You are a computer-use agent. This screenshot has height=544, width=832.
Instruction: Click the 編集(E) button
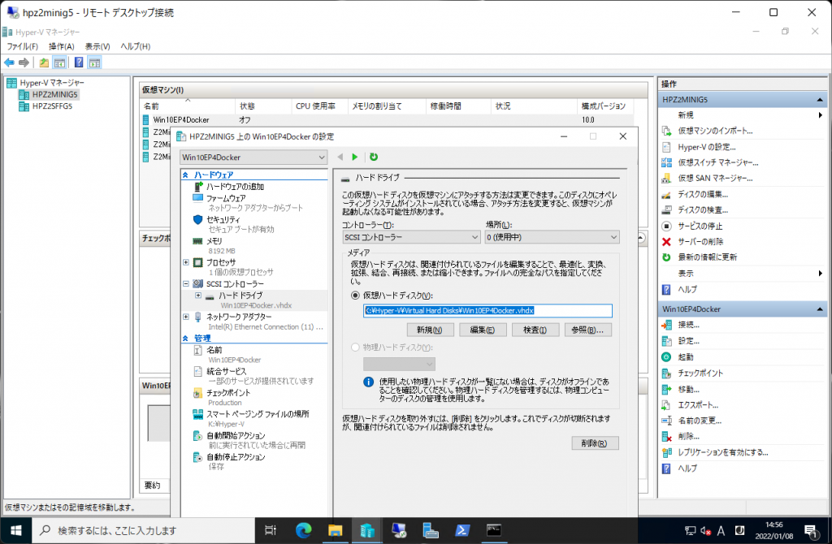point(483,330)
